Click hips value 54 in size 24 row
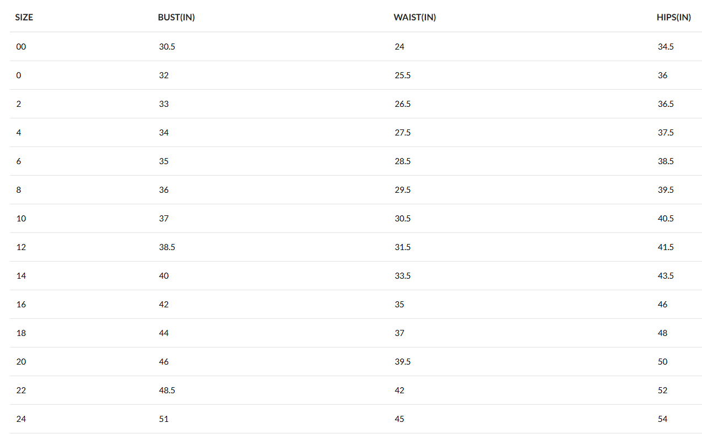Viewport: 702px width, 434px height. pos(662,419)
